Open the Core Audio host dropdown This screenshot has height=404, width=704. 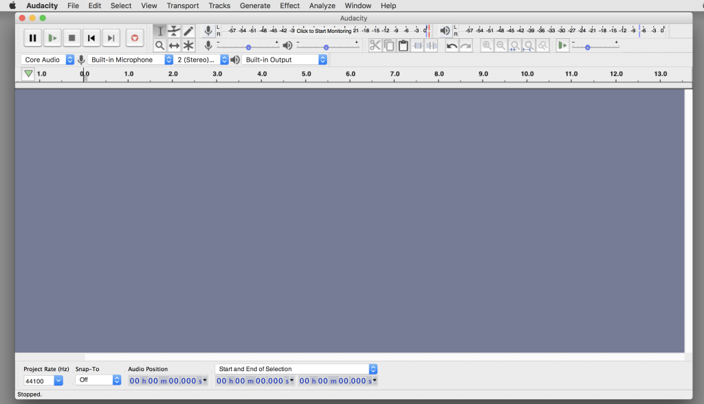coord(47,60)
